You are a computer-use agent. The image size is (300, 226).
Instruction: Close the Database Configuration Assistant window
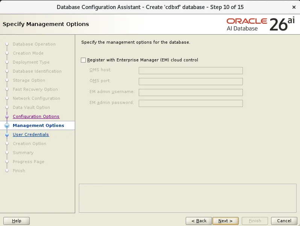point(294,7)
